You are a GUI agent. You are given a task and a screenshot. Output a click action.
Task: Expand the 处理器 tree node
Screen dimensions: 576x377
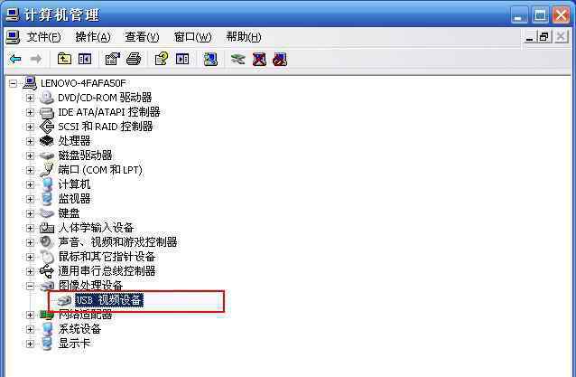30,141
